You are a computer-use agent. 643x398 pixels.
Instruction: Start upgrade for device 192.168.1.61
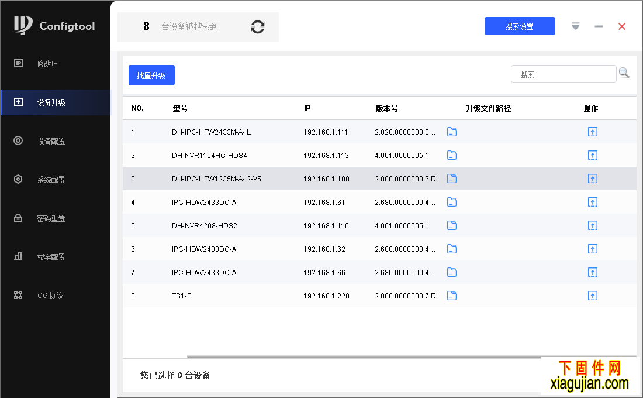(593, 202)
